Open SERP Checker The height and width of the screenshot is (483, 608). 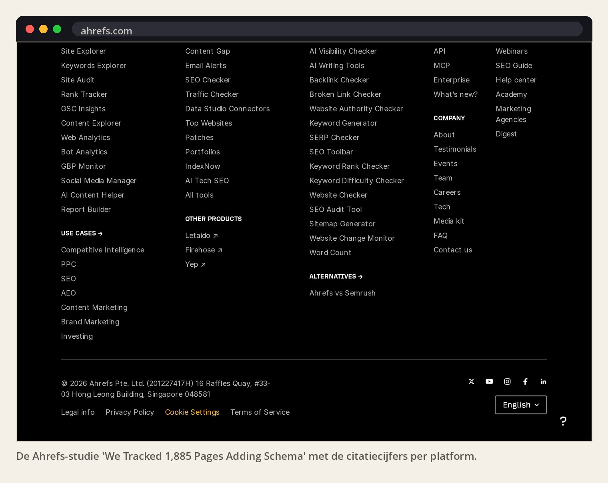tap(334, 138)
